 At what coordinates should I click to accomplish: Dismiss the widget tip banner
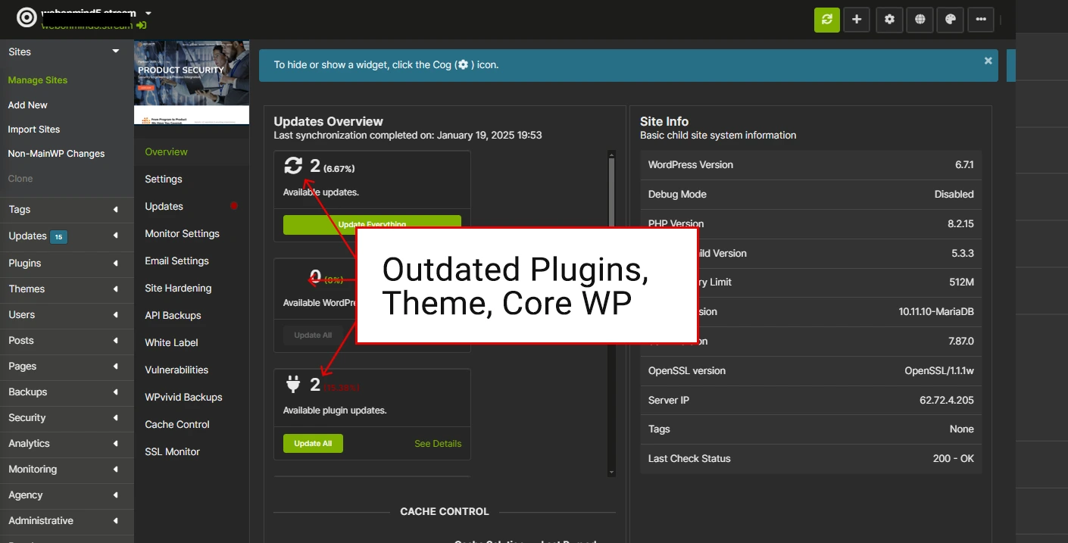[988, 61]
